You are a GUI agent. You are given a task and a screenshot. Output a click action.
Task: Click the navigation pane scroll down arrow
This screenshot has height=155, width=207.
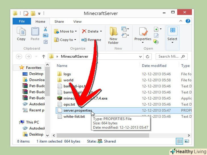47,135
